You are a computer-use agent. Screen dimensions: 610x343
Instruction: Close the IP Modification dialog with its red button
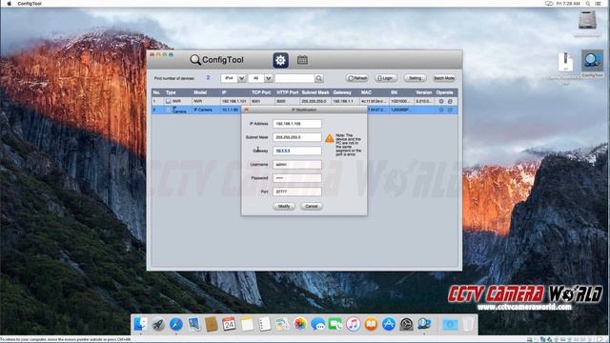point(246,110)
